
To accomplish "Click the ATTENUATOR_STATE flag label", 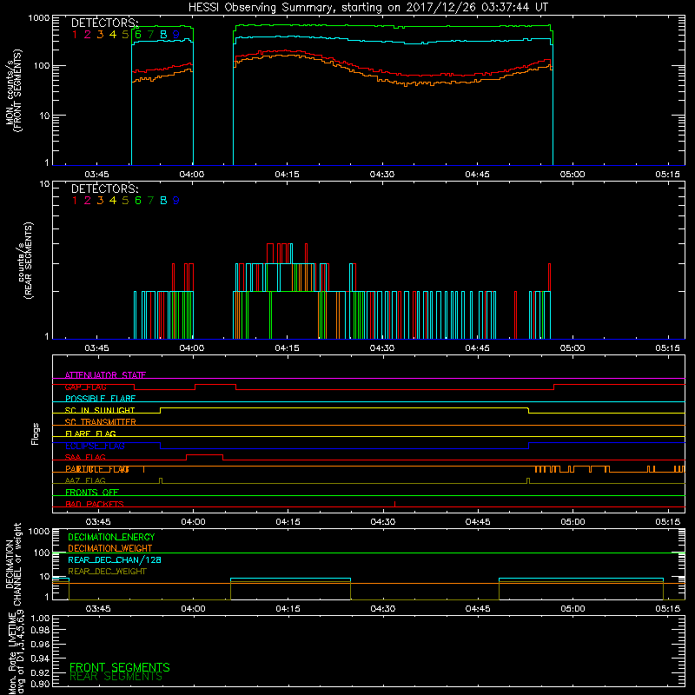I will [x=105, y=375].
